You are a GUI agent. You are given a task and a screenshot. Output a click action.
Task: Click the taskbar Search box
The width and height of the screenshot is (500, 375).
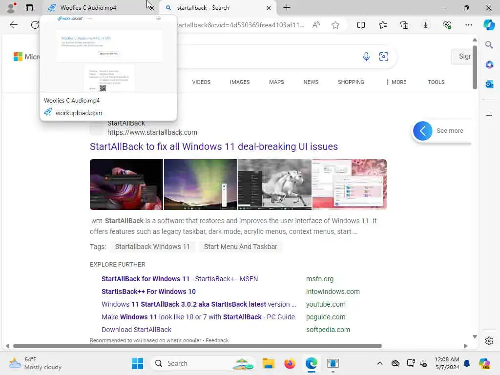tap(203, 363)
